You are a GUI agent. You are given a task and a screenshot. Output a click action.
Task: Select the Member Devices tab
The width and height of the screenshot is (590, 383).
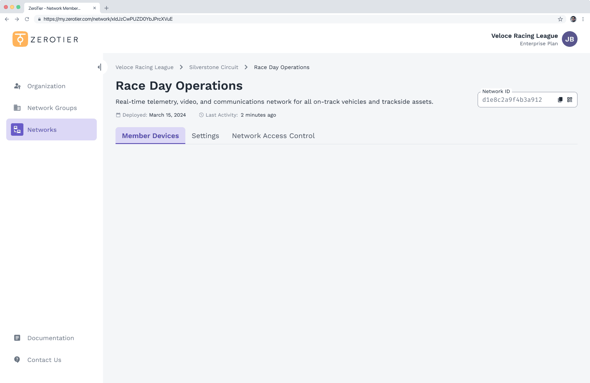[x=150, y=136]
